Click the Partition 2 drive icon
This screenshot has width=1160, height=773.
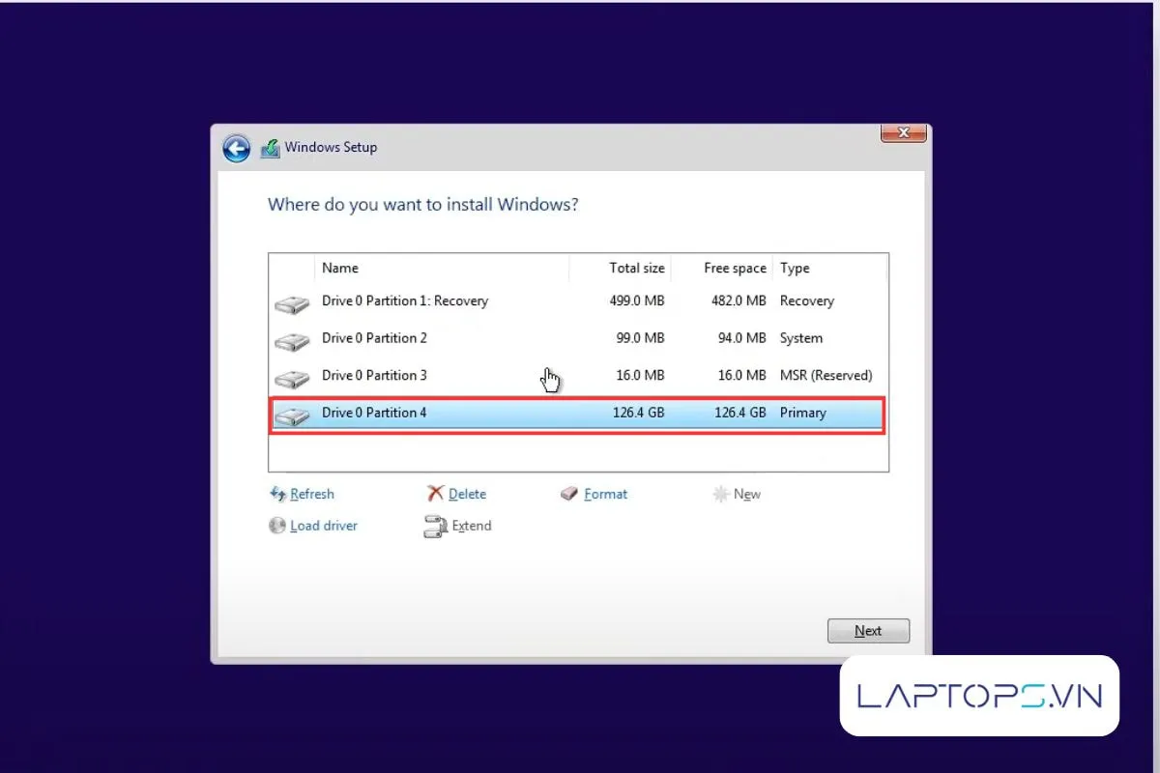291,342
